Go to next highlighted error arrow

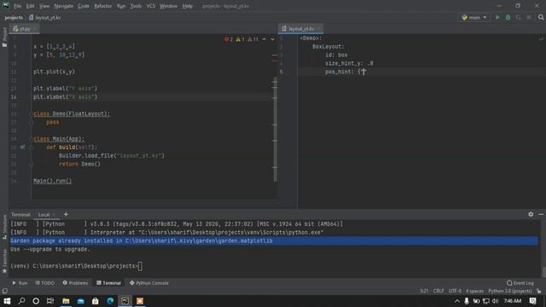273,39
